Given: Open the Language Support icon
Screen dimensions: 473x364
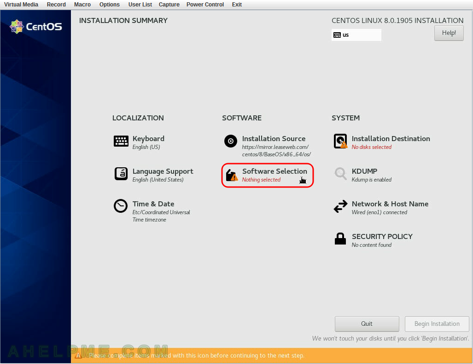Looking at the screenshot, I should [x=121, y=174].
